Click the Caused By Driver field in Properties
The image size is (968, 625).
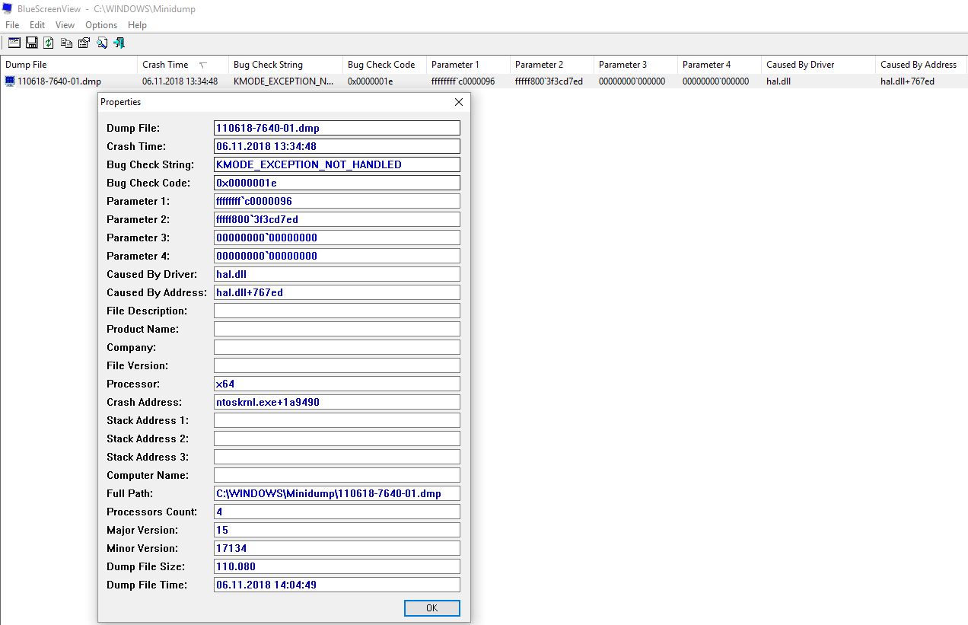coord(337,274)
